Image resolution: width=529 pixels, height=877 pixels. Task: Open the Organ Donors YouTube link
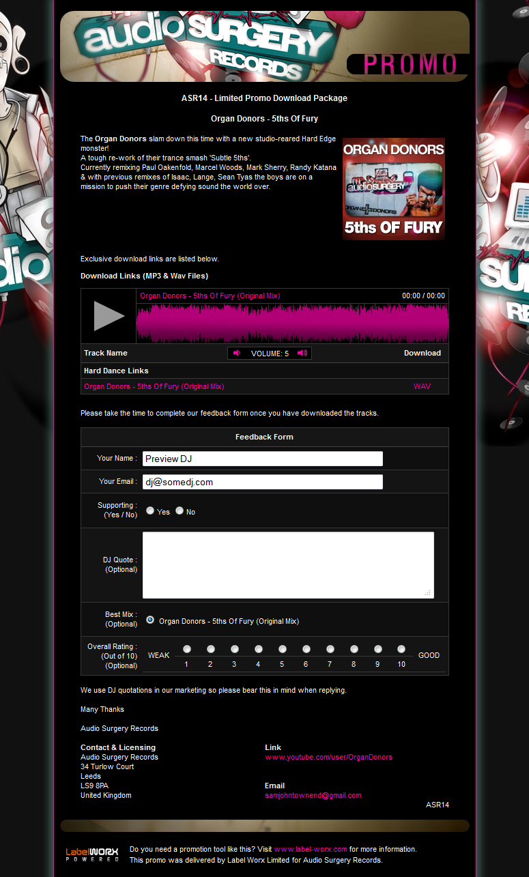(328, 757)
